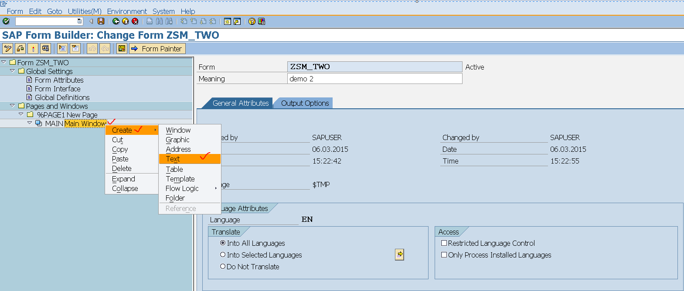This screenshot has height=291, width=684.
Task: Click the Last Page navigation icon
Action: [x=213, y=21]
